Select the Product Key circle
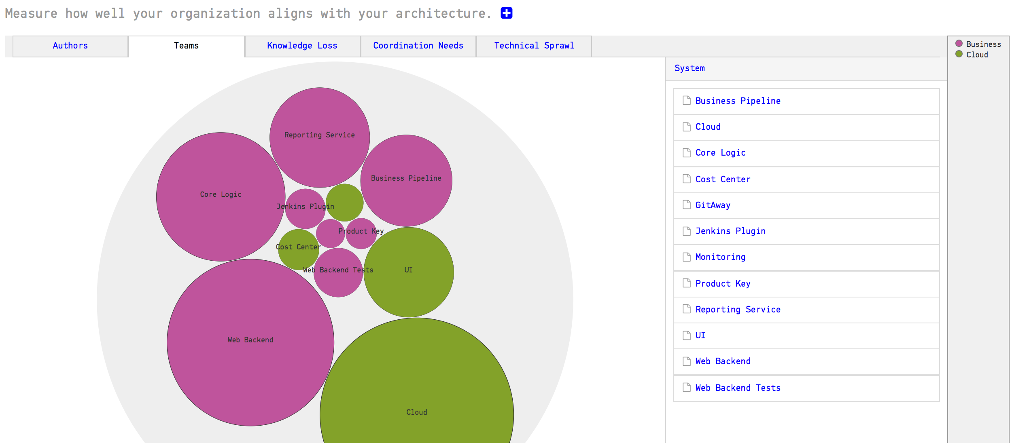 361,234
